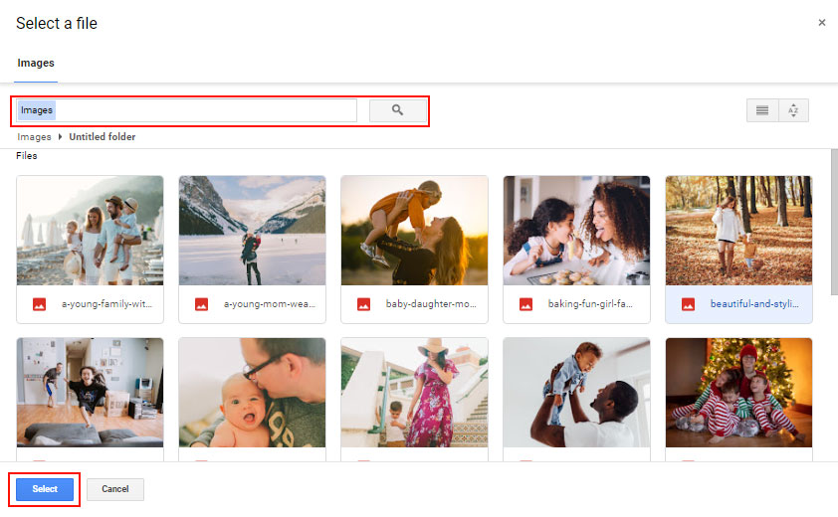Switch to list view icon
The width and height of the screenshot is (838, 517).
(x=762, y=110)
